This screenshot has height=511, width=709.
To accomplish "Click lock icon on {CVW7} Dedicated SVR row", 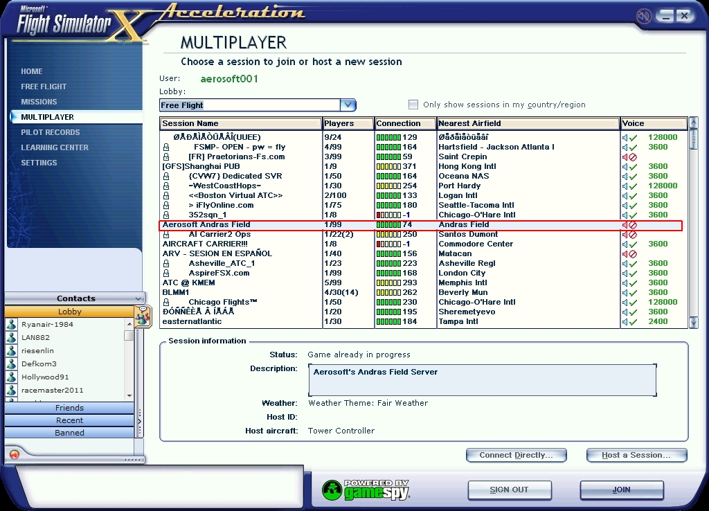I will 166,177.
